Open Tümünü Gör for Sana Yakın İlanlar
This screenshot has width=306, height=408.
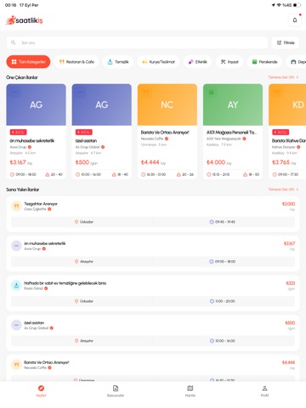[283, 190]
